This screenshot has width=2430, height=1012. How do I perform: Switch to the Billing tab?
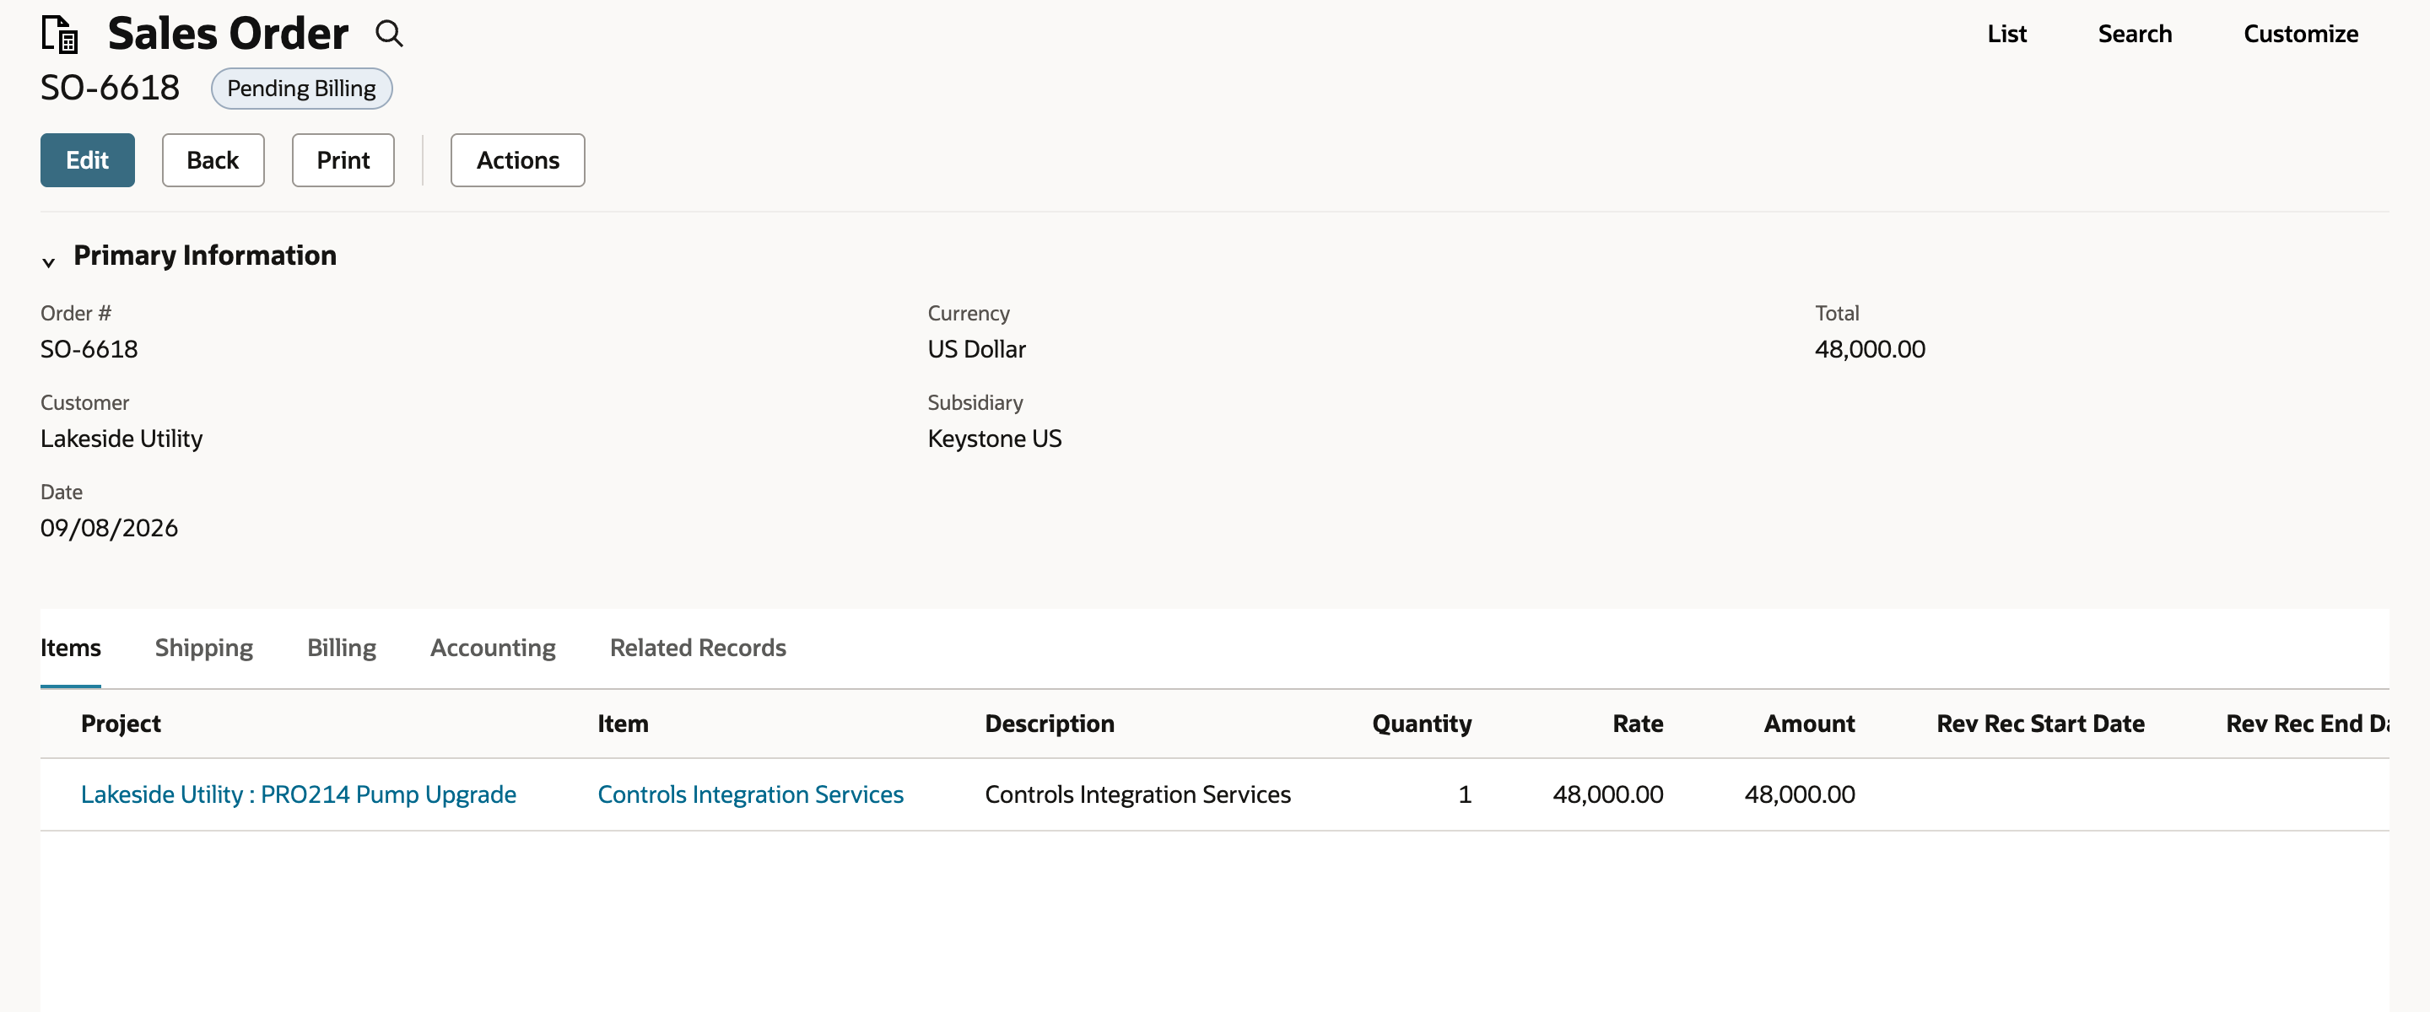point(342,648)
